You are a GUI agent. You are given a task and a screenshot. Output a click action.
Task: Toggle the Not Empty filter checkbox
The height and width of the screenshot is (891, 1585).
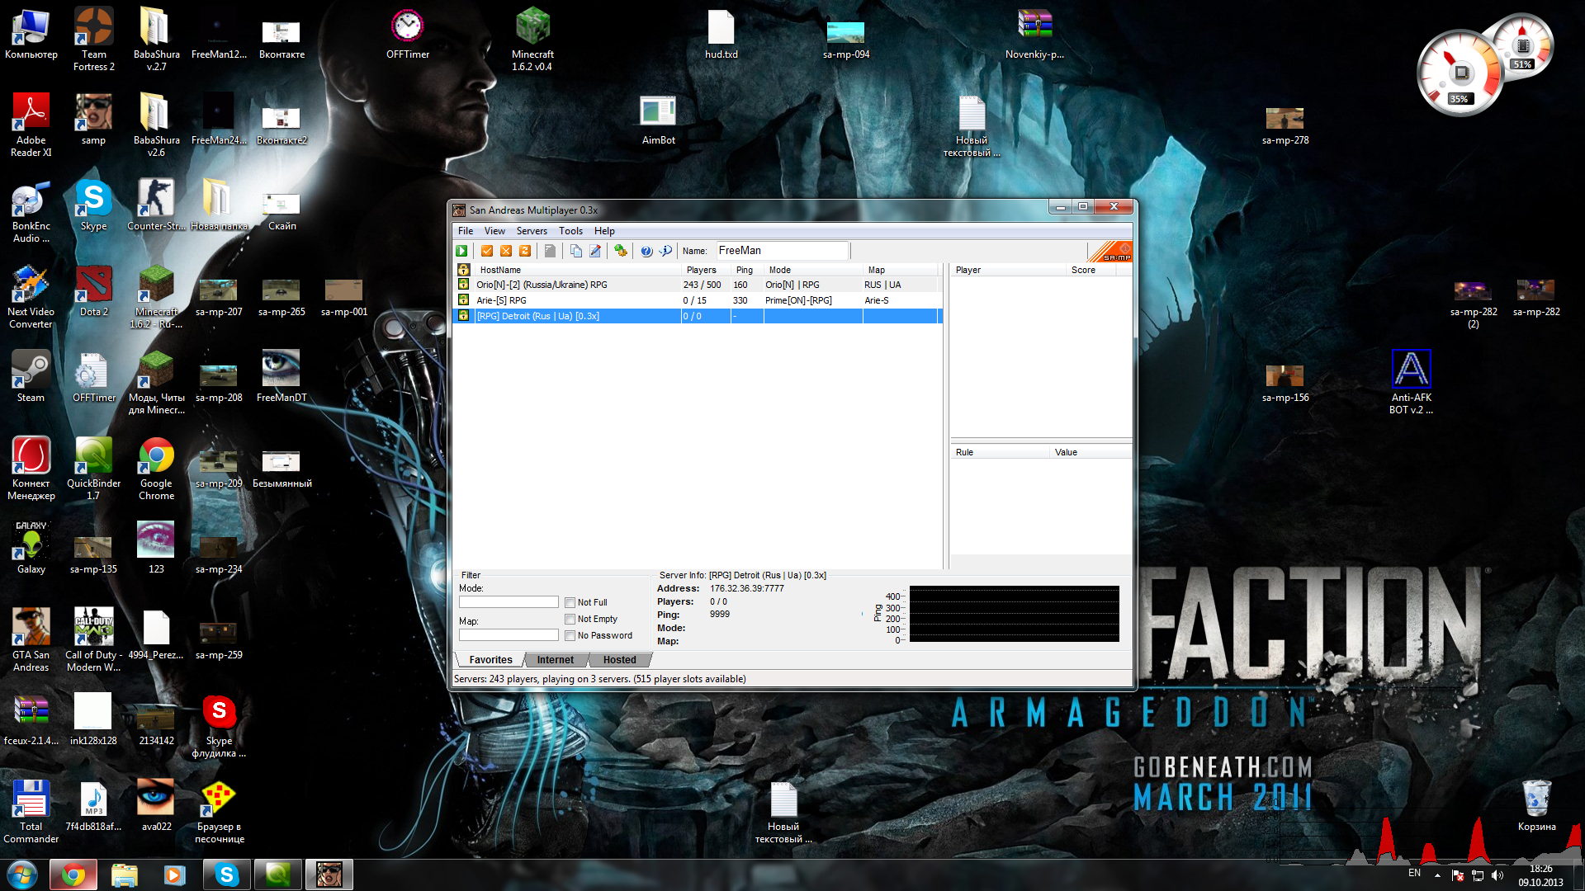[570, 620]
